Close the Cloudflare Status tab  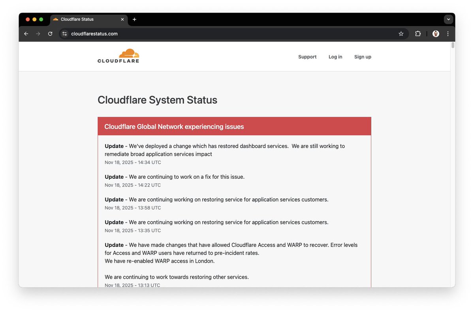pos(122,19)
